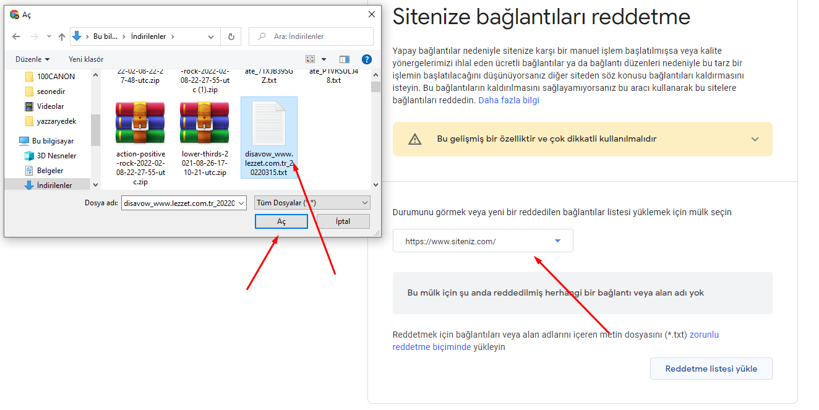819x410 pixels.
Task: Open the Videolar folder in sidebar
Action: pos(49,106)
